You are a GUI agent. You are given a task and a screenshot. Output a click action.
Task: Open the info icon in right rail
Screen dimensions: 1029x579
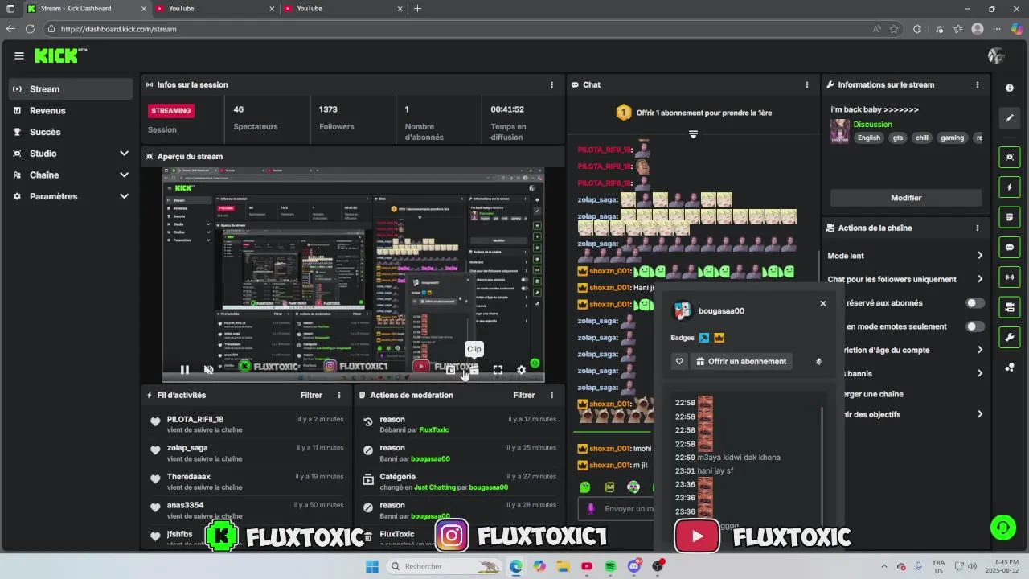tap(1010, 88)
